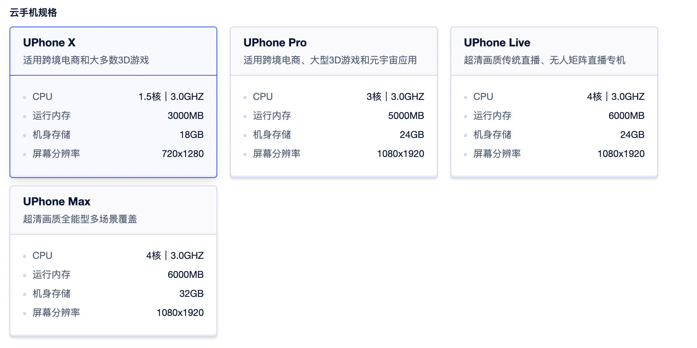Click the UPhone X title
Viewport: 697px width, 348px height.
49,42
